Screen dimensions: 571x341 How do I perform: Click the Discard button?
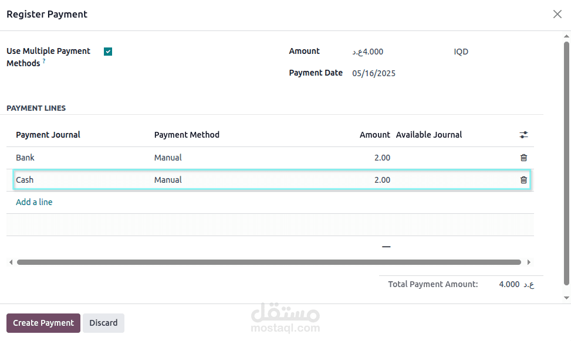click(x=103, y=323)
